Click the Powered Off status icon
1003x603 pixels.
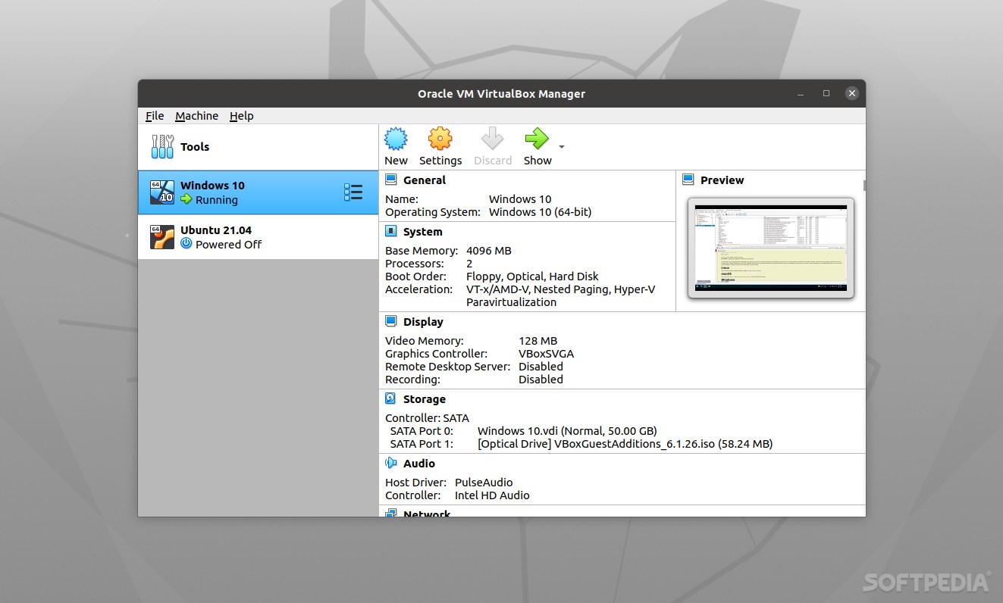186,244
